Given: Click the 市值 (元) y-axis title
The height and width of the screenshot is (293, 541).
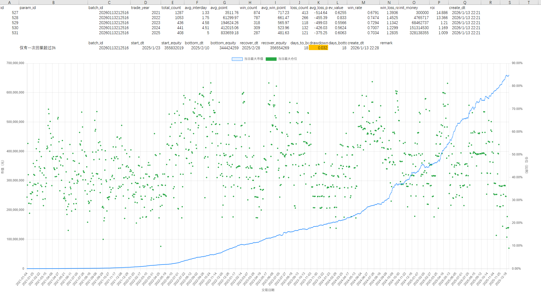Looking at the screenshot, I should (x=3, y=167).
